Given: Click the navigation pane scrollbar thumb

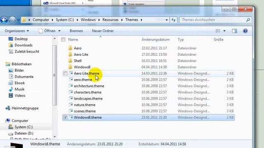Looking at the screenshot, I should (x=54, y=75).
